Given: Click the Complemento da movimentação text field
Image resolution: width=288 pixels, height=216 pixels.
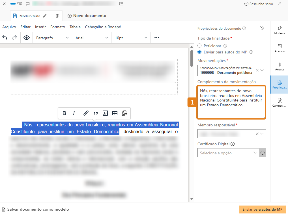Looking at the screenshot, I should pos(231,102).
